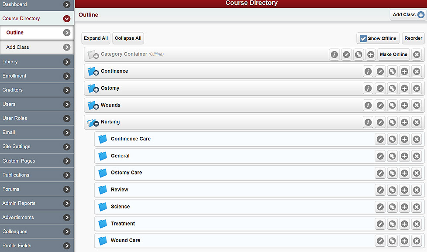
Task: Add a subitem to Continence category
Action: click(404, 72)
